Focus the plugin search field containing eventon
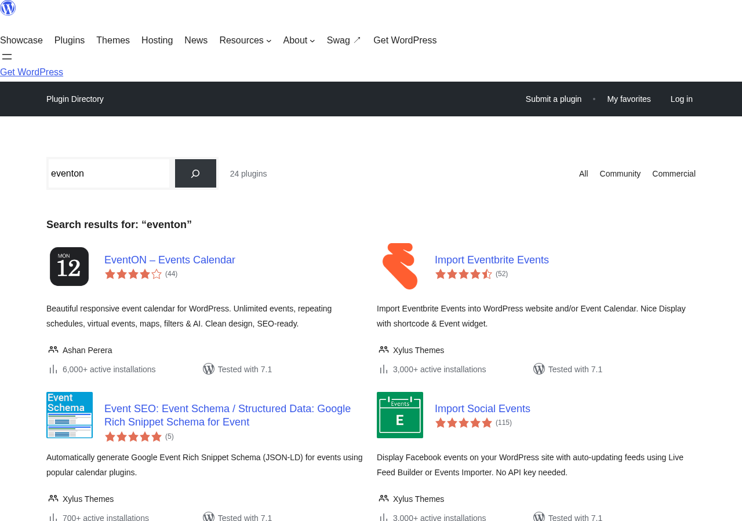This screenshot has height=521, width=742. tap(109, 173)
